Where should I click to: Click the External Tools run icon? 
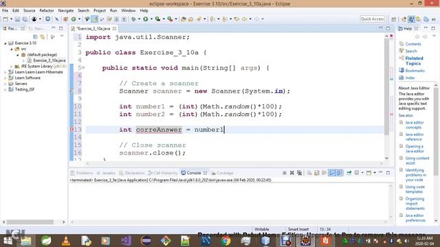(x=170, y=19)
